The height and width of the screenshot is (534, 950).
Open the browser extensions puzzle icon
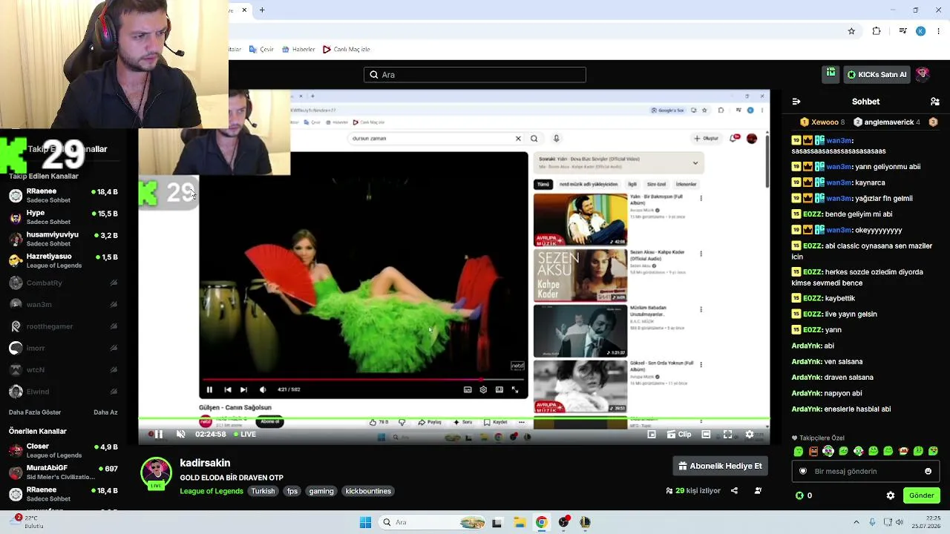point(877,31)
